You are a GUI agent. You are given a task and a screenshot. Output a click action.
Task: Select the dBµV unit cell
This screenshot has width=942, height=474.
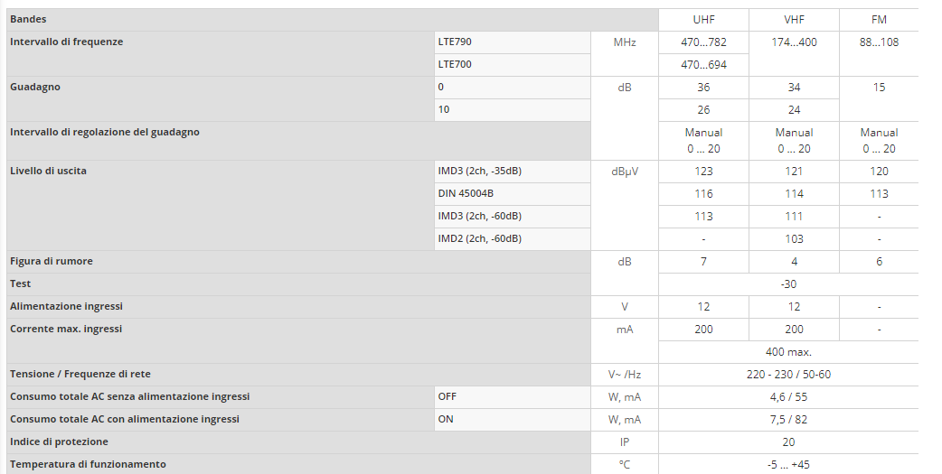point(624,171)
